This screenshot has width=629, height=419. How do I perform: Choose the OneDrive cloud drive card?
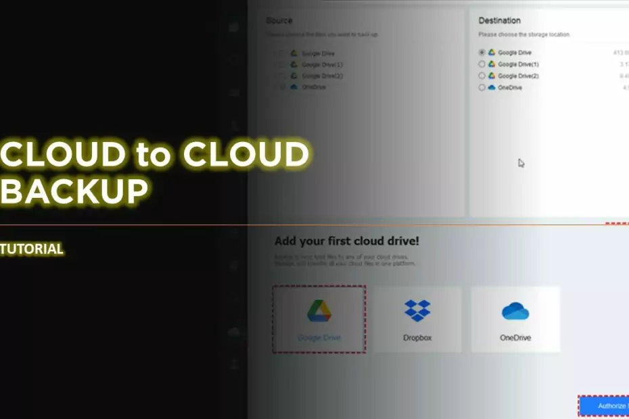pyautogui.click(x=515, y=319)
